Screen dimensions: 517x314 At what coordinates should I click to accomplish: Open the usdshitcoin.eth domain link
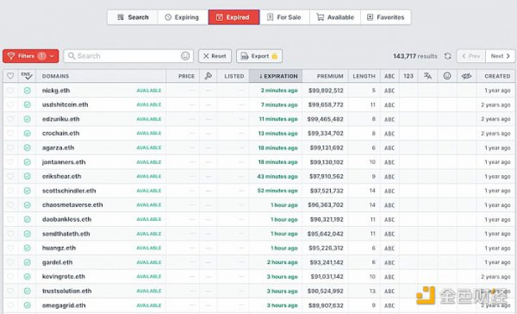(65, 105)
